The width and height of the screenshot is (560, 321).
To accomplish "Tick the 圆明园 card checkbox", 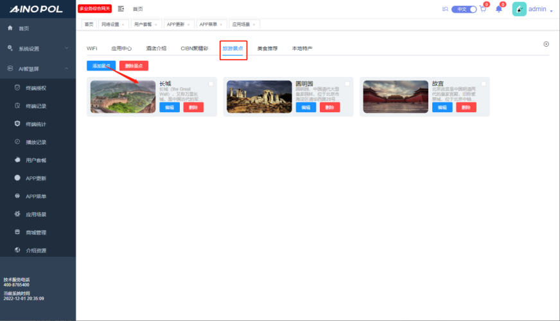I will click(x=347, y=84).
